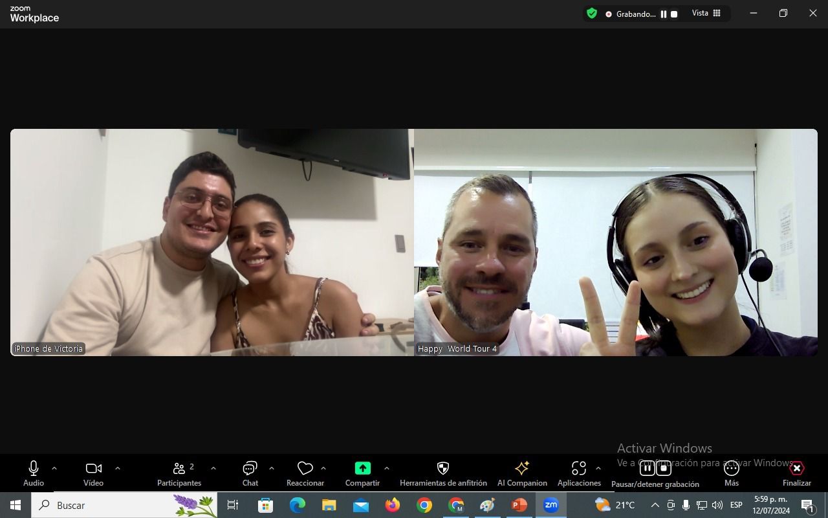
Task: Launch Google Chrome from the taskbar
Action: pos(424,505)
